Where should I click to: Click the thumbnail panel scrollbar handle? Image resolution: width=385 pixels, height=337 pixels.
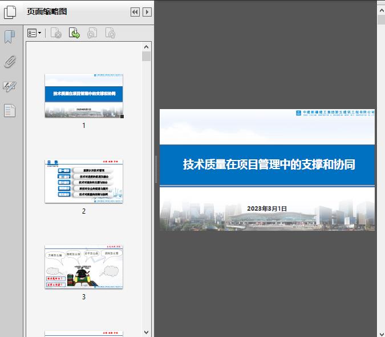147,57
